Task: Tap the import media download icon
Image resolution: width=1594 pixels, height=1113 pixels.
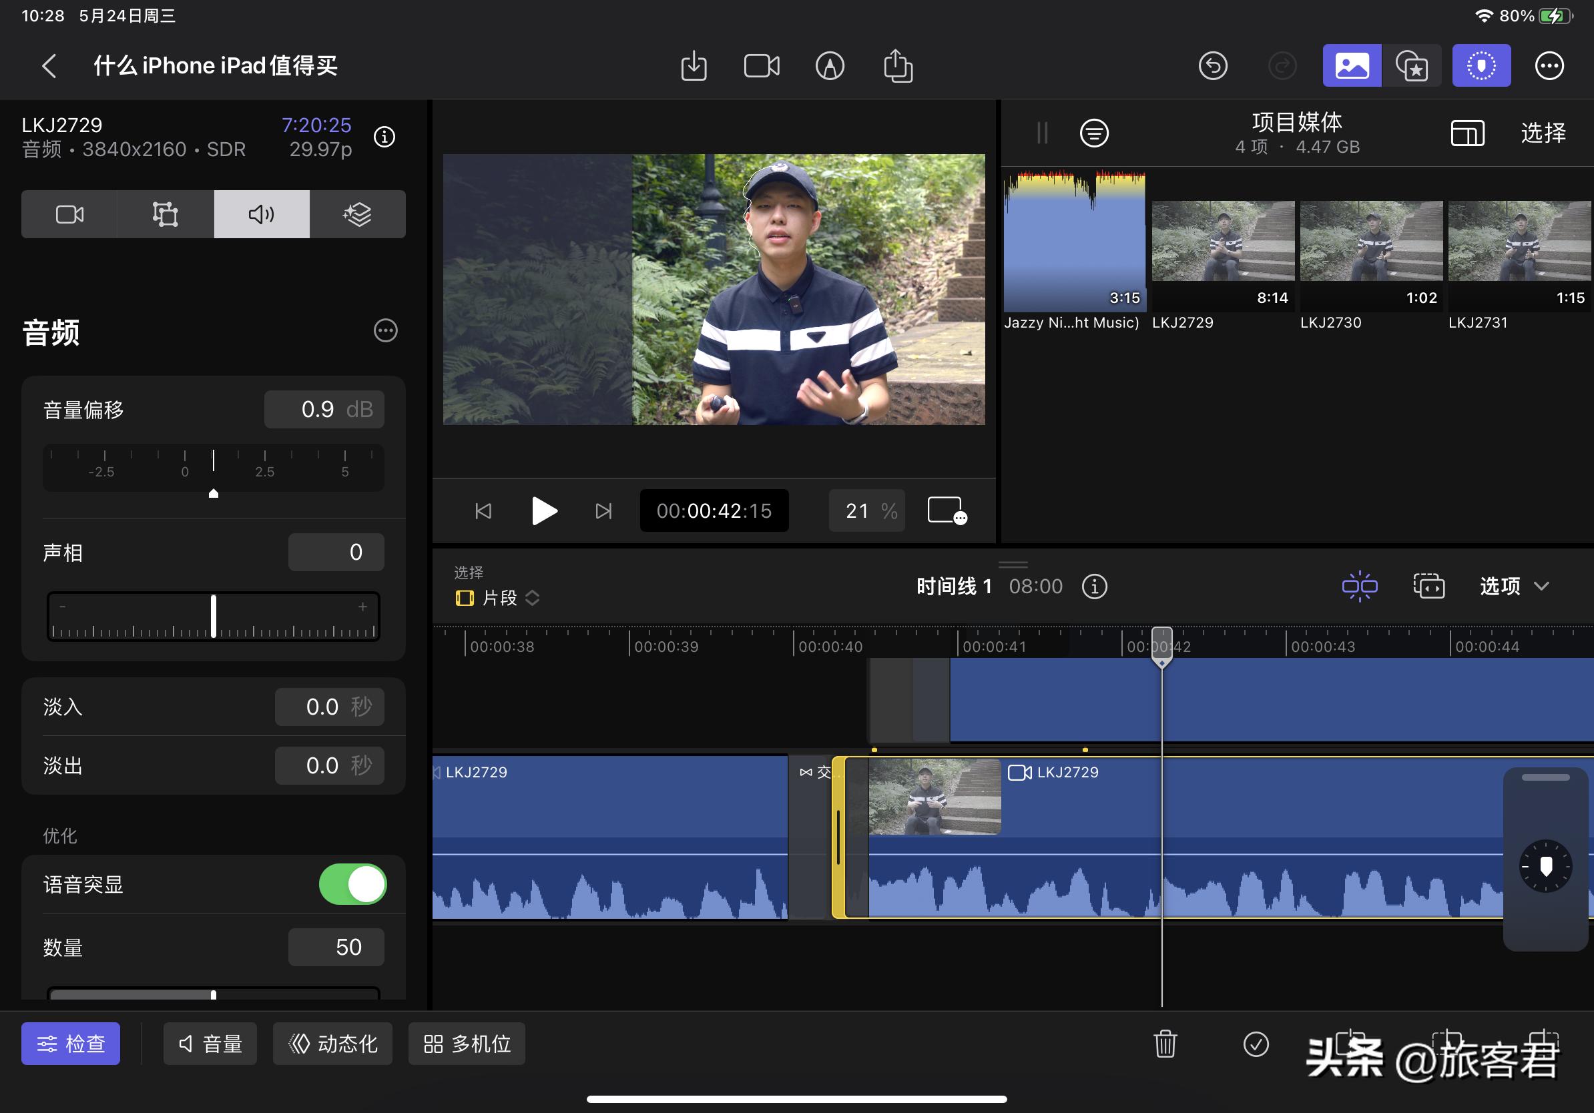Action: click(x=693, y=65)
